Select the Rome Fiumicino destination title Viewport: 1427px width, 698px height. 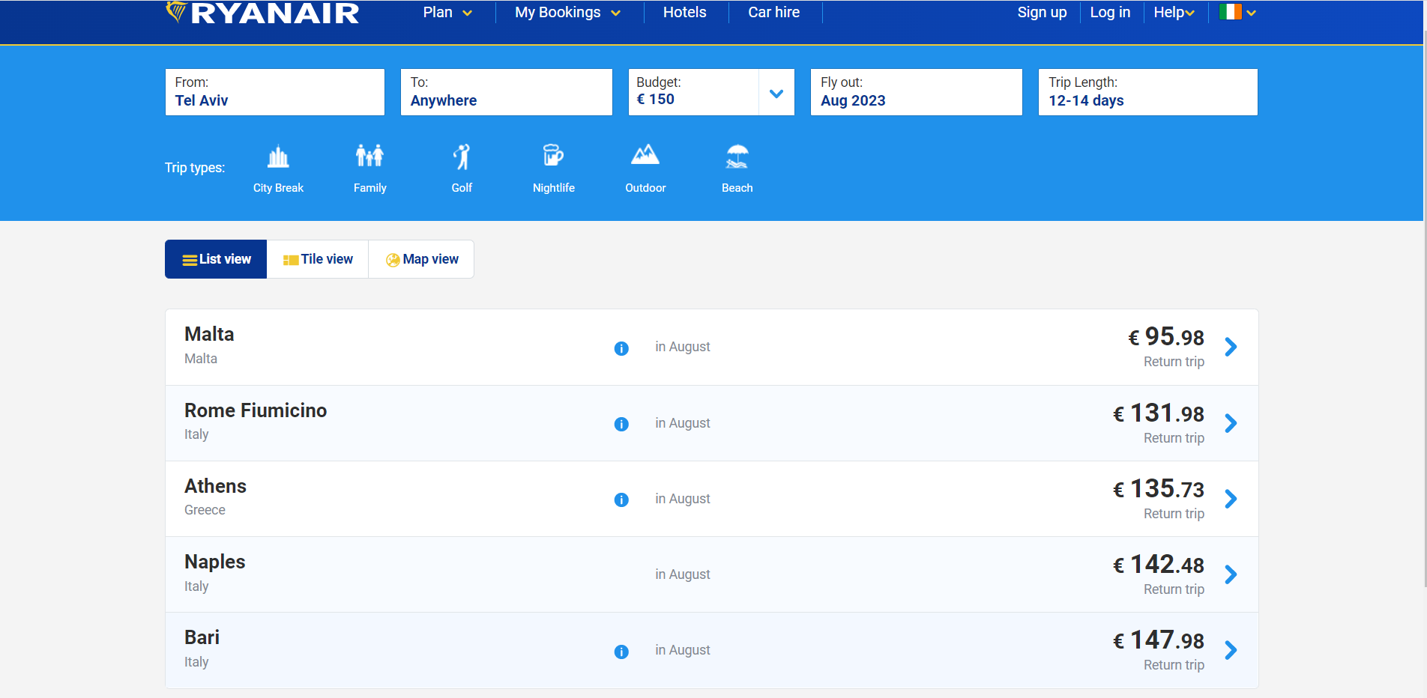(x=256, y=410)
